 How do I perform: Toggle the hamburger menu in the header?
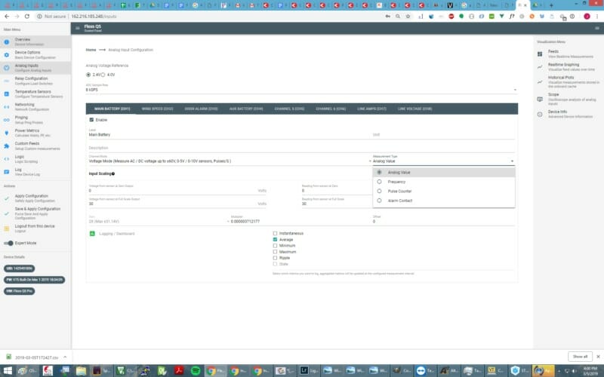(77, 28)
